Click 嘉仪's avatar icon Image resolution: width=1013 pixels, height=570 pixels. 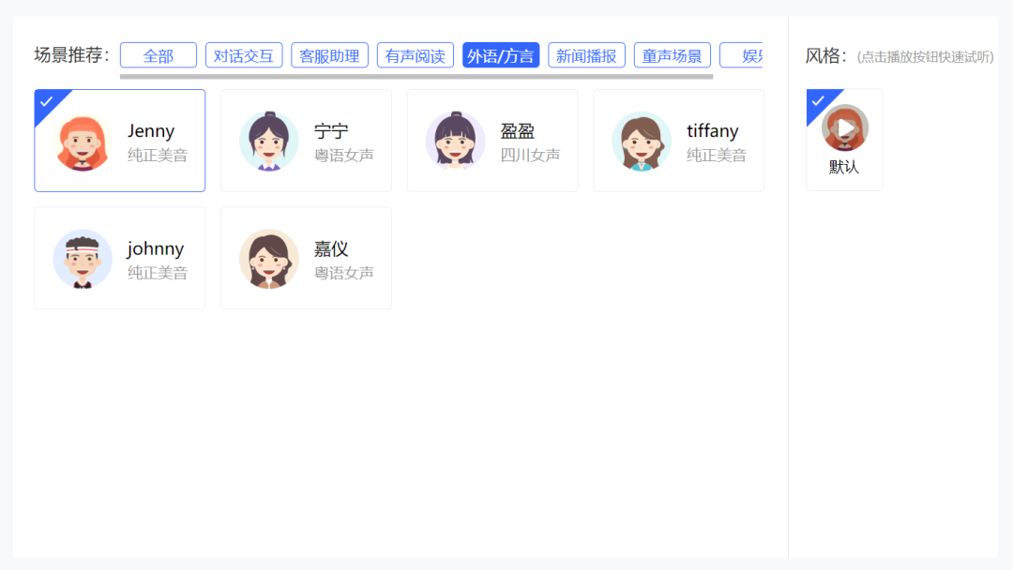(269, 259)
